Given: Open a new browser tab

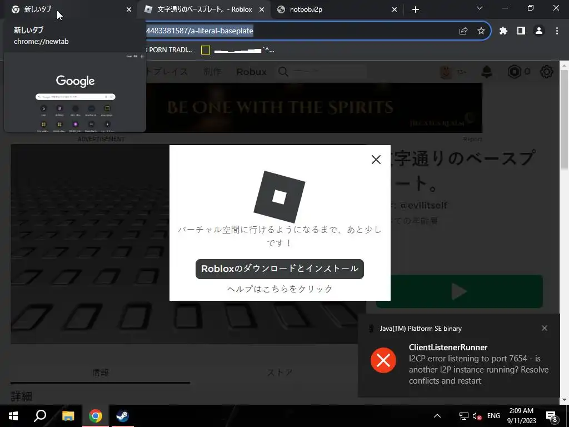Looking at the screenshot, I should coord(416,9).
